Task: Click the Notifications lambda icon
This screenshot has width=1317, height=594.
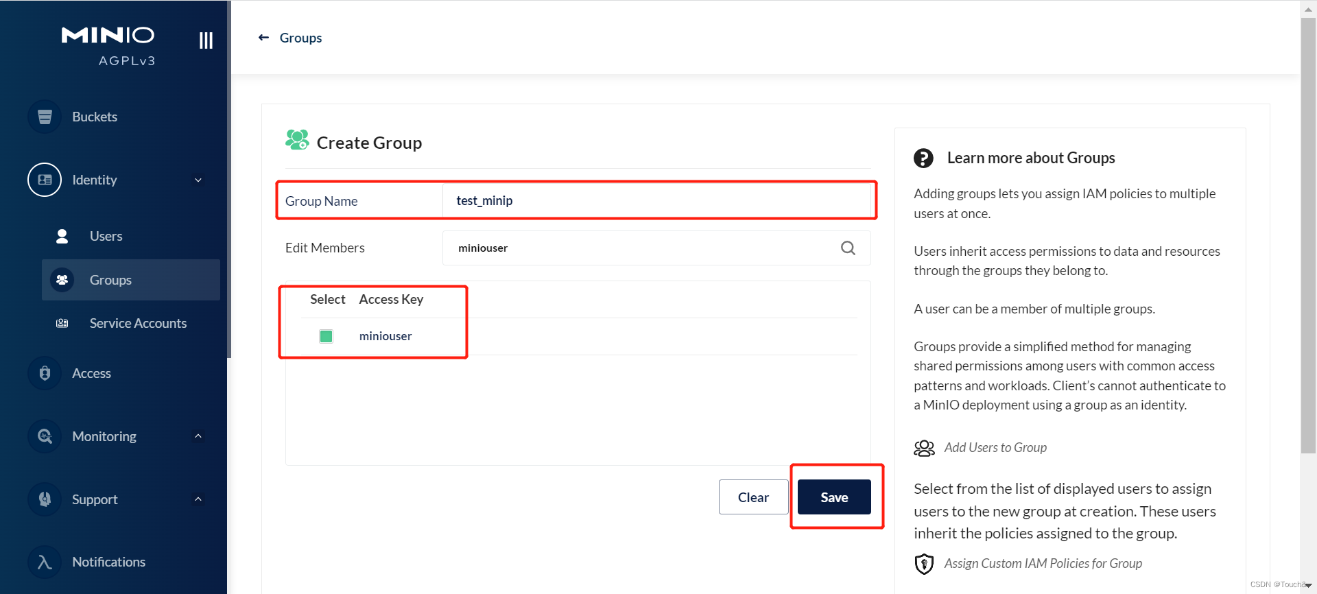Action: pyautogui.click(x=45, y=562)
